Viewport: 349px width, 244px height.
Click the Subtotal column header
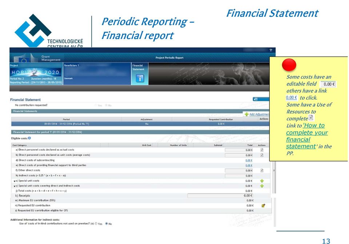click(x=218, y=145)
